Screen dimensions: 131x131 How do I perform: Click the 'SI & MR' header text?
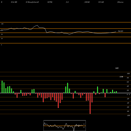click(x=14, y=2)
